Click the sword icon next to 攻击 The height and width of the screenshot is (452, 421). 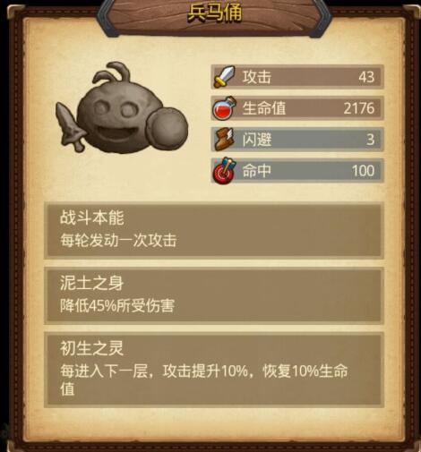[224, 77]
